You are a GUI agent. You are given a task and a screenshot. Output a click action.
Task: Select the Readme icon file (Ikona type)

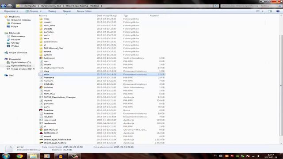(41, 110)
